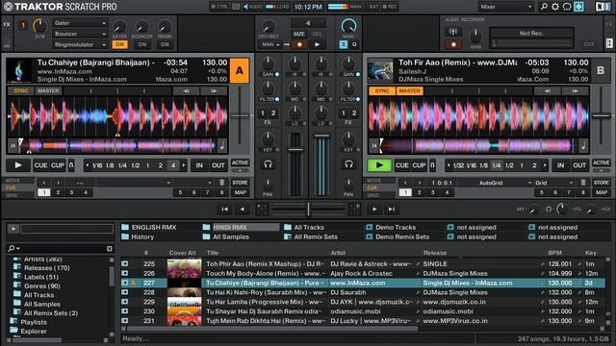Click CUP button on Deck B
This screenshot has height=346, width=616.
(x=419, y=165)
